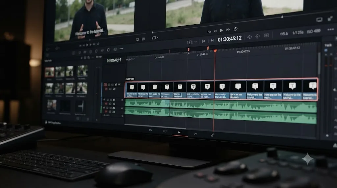
Task: Select the first orange marker on the ruler
Action: [x=189, y=50]
